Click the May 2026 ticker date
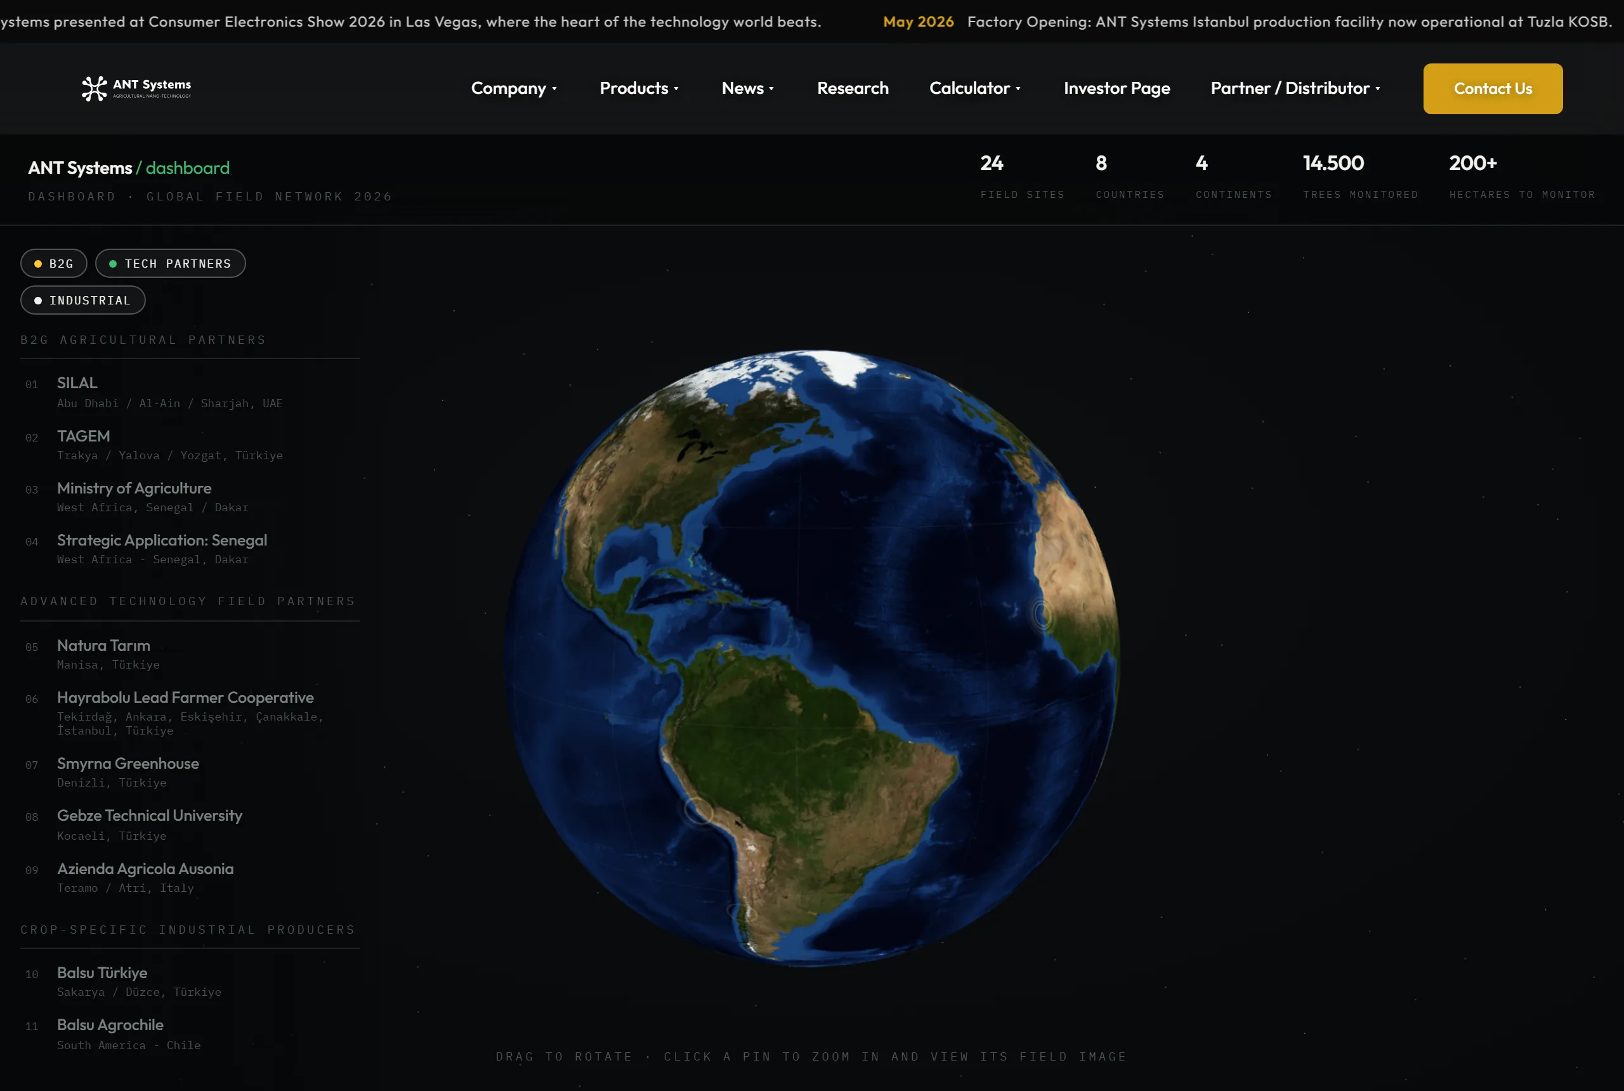Image resolution: width=1624 pixels, height=1091 pixels. pos(919,22)
